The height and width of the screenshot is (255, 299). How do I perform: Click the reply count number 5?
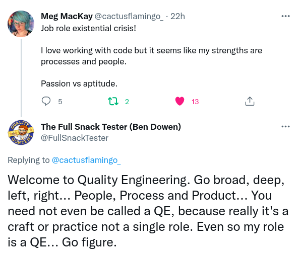point(60,102)
